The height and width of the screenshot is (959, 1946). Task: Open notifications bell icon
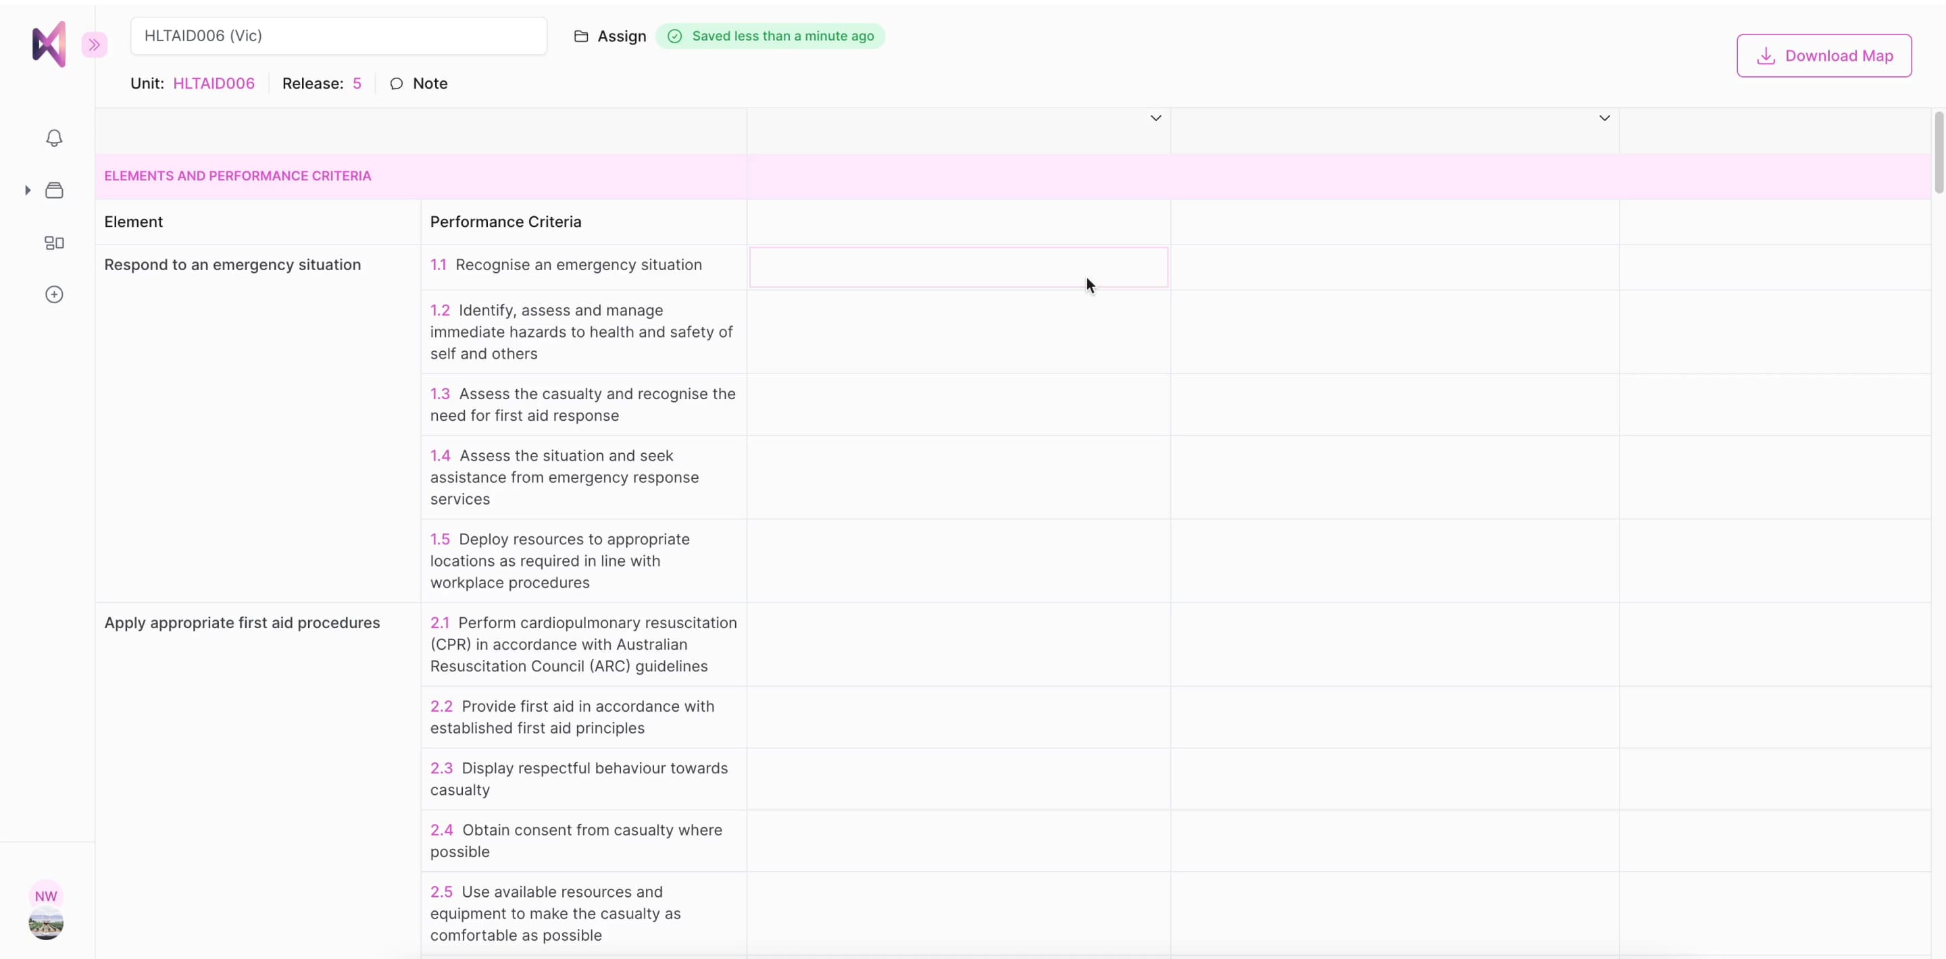point(53,138)
